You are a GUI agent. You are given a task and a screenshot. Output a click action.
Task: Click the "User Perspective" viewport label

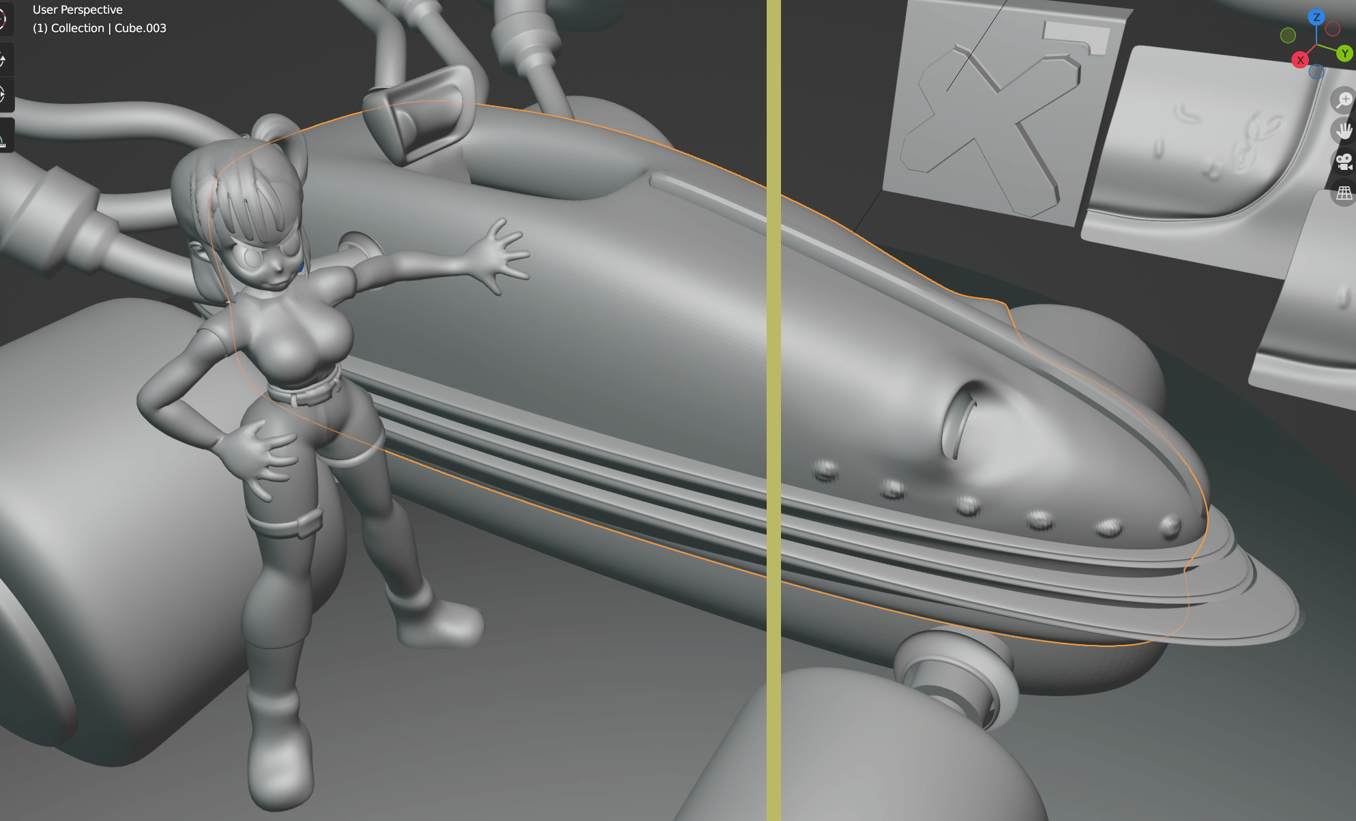[78, 10]
